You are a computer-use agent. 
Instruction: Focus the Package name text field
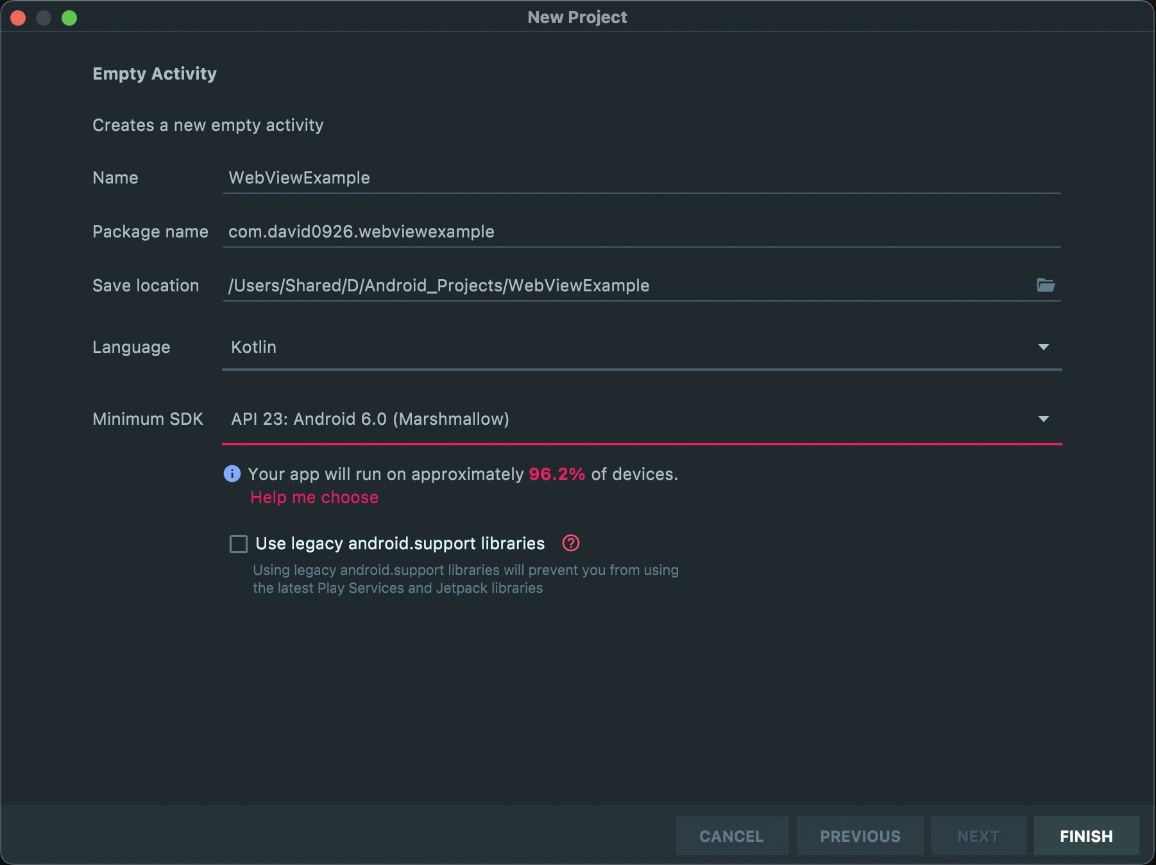click(x=642, y=232)
